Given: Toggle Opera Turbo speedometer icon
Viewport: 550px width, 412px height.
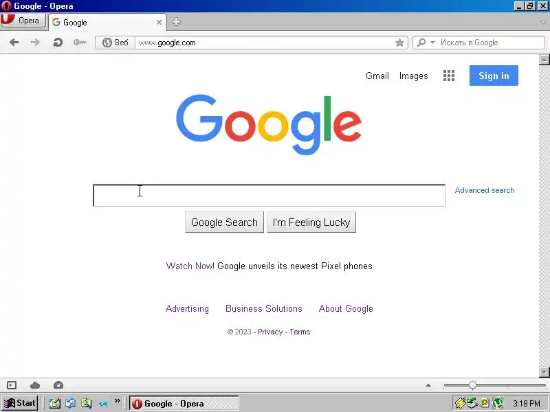Looking at the screenshot, I should pos(58,385).
